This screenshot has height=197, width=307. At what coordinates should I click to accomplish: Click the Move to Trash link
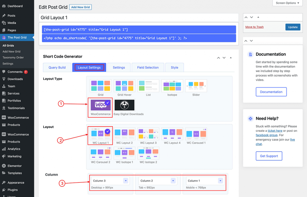point(254,27)
